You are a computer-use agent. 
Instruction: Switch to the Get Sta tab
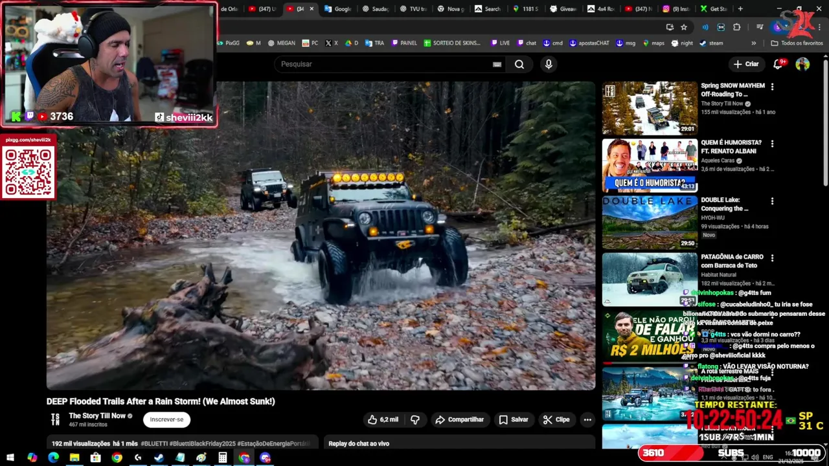(x=714, y=9)
